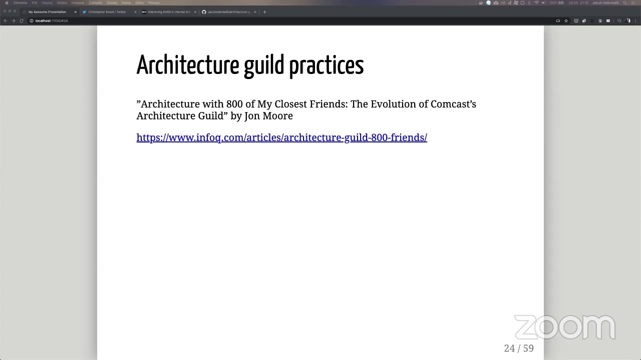641x360 pixels.
Task: Open Spotlight search in menu bar
Action: point(625,2)
